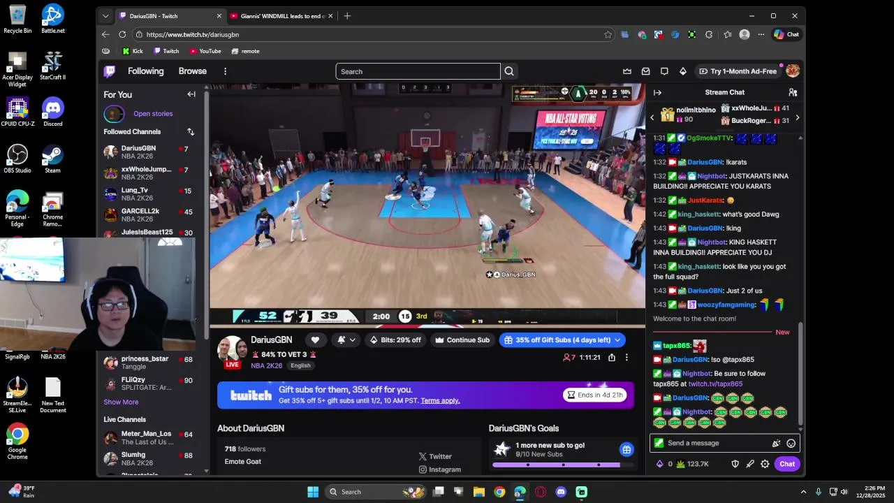This screenshot has height=503, width=894.
Task: Open Lung_Tv followed channel
Action: (149, 194)
